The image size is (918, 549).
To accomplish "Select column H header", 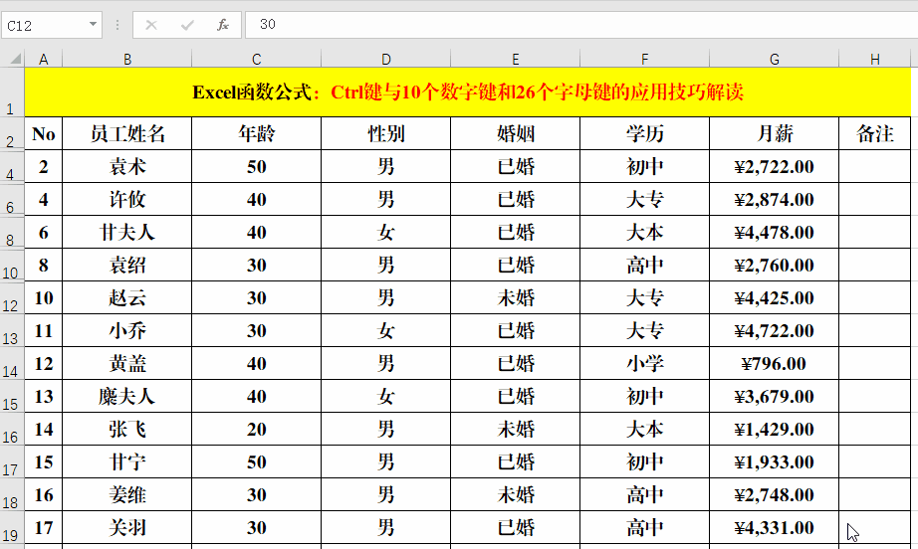I will click(x=874, y=59).
